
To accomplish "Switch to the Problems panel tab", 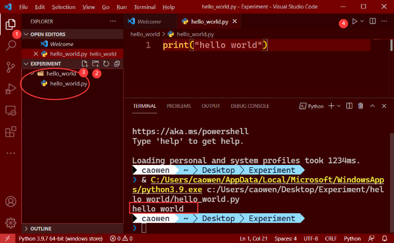I will [179, 106].
